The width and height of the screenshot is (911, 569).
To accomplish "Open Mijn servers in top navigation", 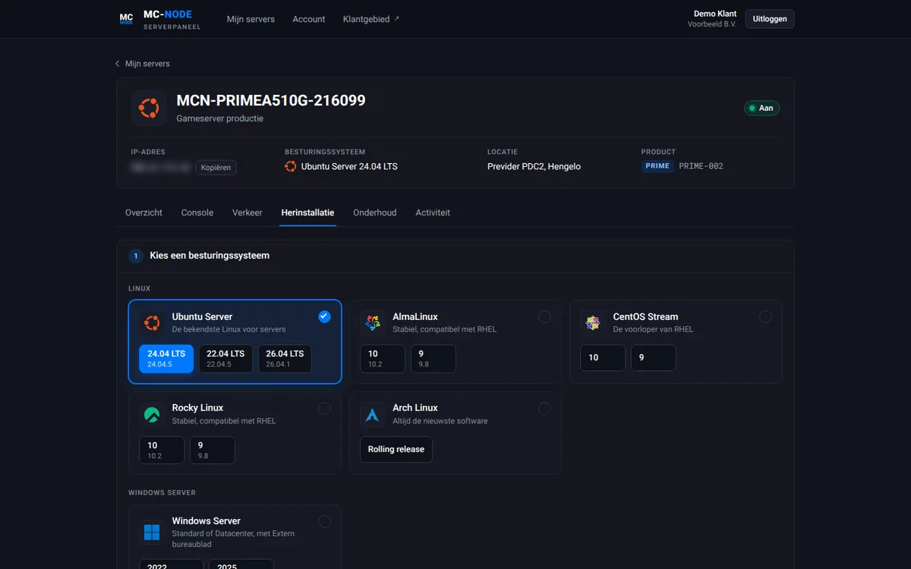I will coord(251,19).
